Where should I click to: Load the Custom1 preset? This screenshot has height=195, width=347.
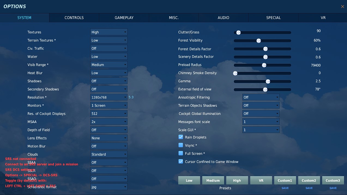(x=285, y=180)
